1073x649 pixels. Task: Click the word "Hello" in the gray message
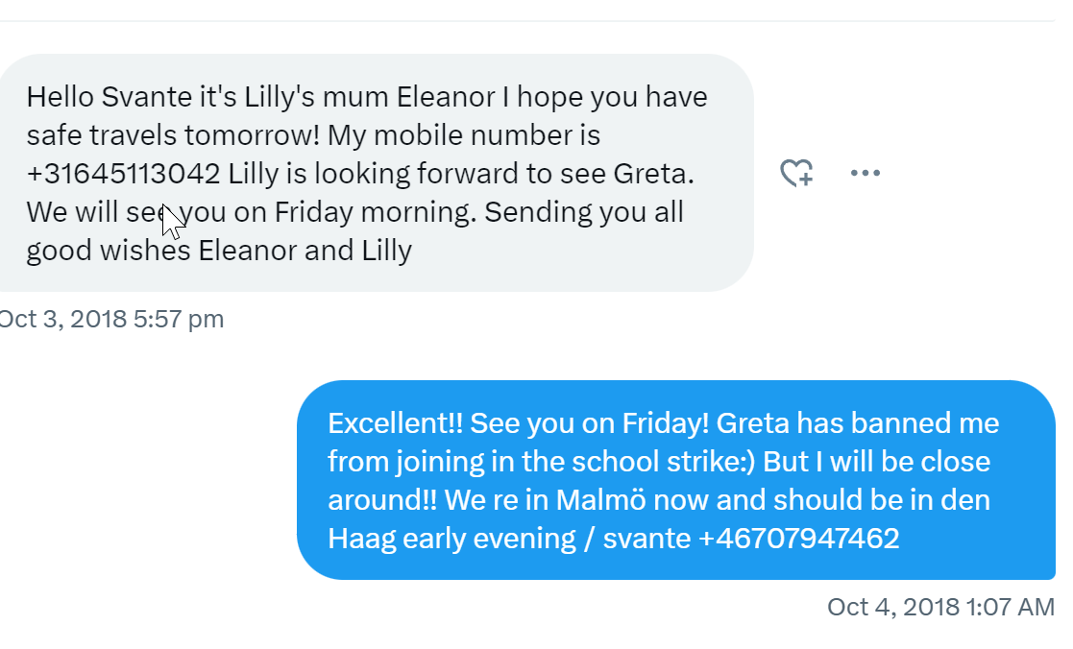click(x=61, y=97)
